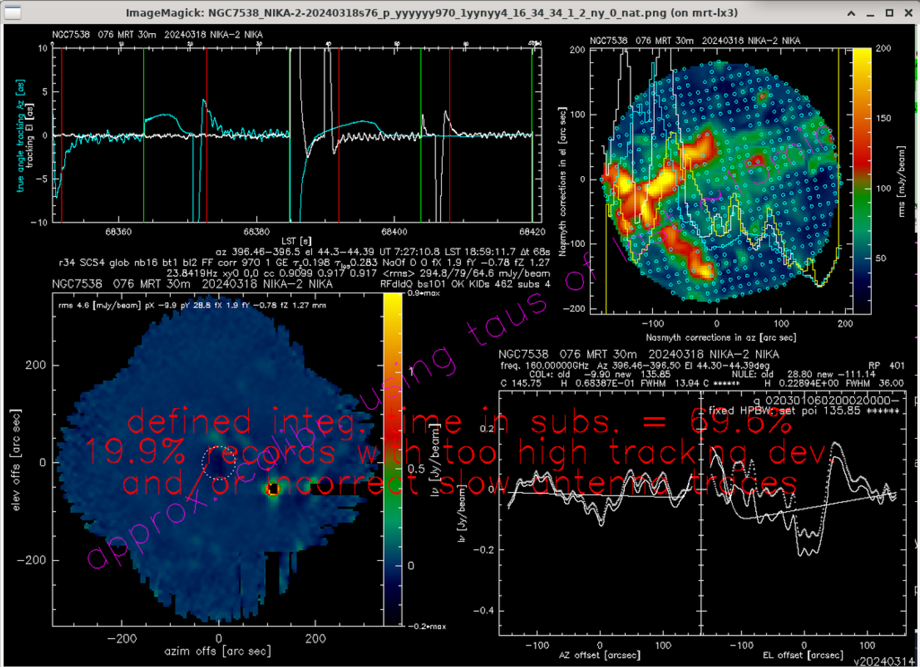Viewport: 920px width, 667px height.
Task: Click the tracking deviation time-series plot
Action: (296, 135)
